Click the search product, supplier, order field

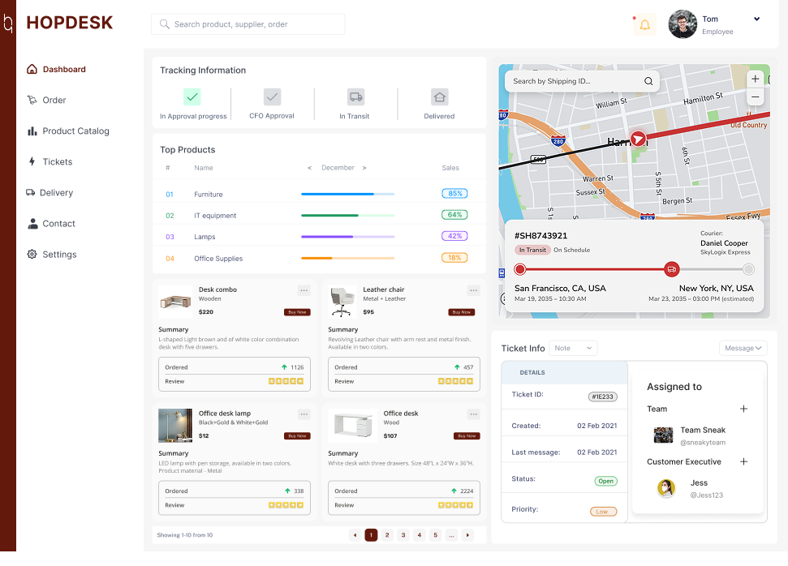click(x=248, y=24)
